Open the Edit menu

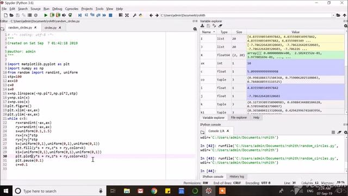12,9
